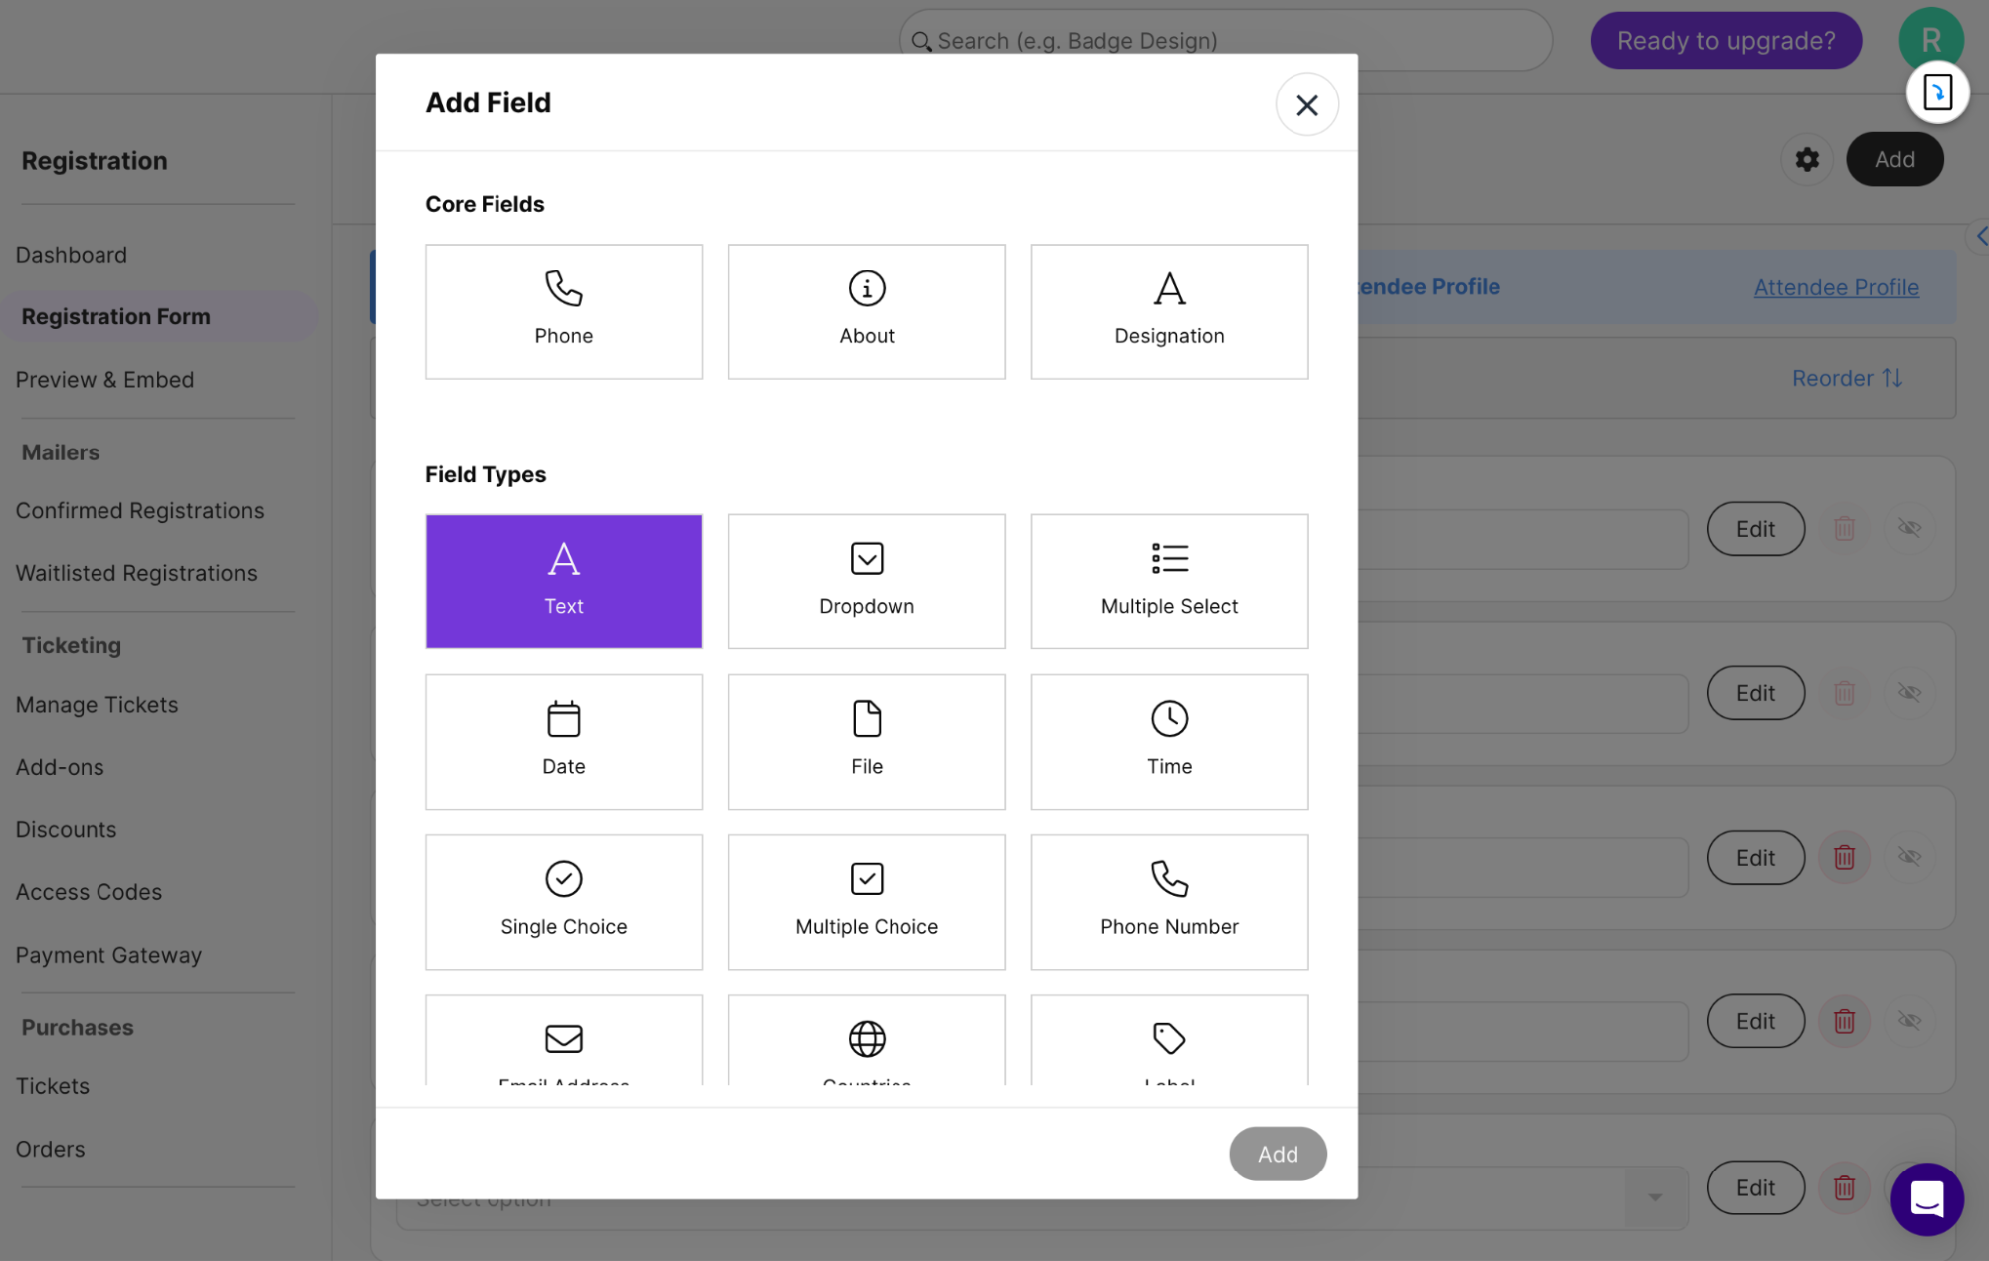Click the search box for Badge Design

click(1226, 41)
